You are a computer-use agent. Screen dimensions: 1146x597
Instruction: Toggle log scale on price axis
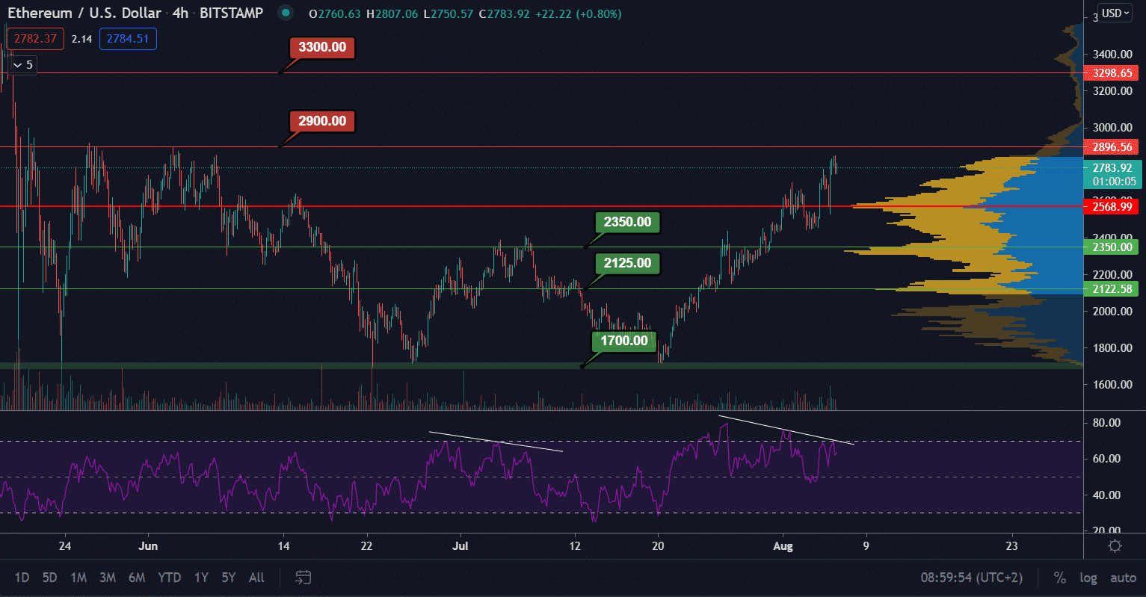click(x=1088, y=578)
